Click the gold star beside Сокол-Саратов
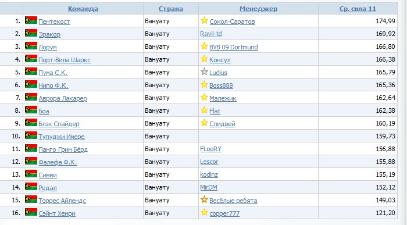Image resolution: width=407 pixels, height=225 pixels. click(x=204, y=20)
